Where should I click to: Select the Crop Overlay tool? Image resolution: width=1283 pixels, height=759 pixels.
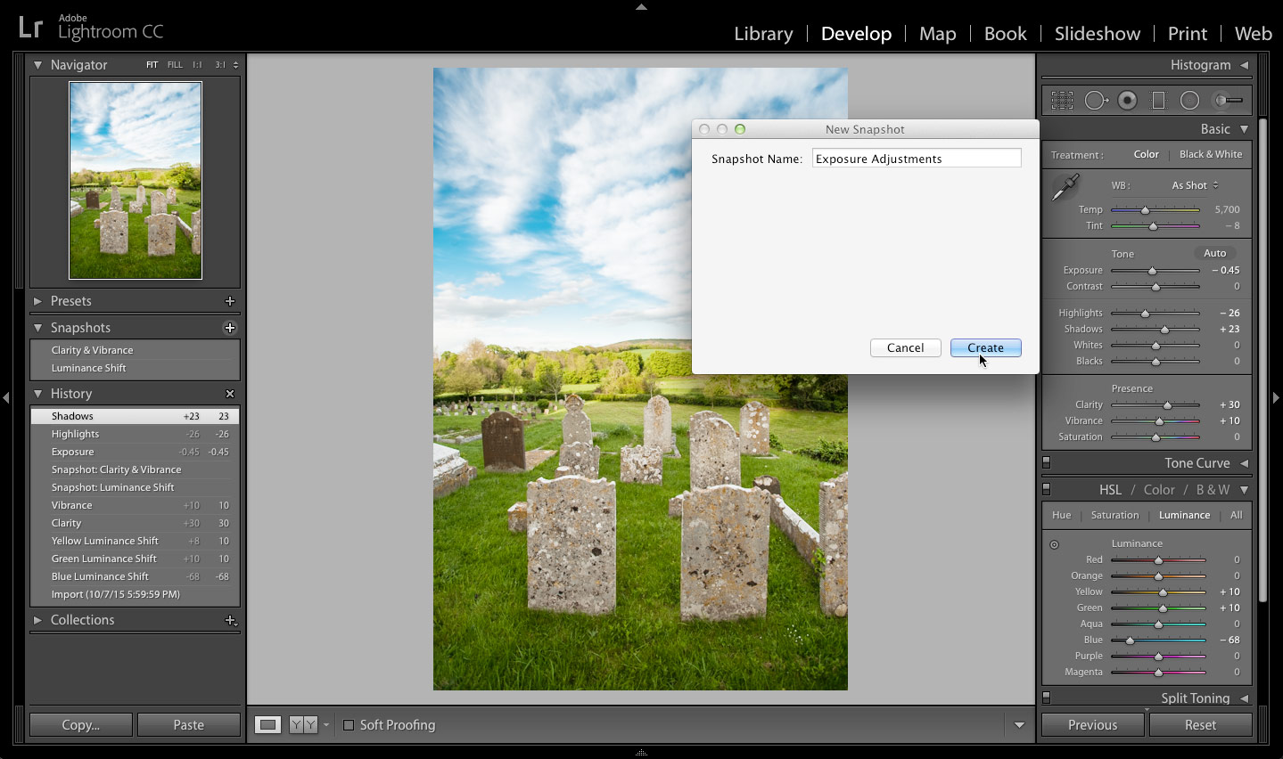(1061, 100)
